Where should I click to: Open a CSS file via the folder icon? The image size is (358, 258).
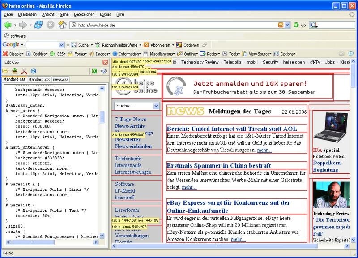[x=6, y=70]
